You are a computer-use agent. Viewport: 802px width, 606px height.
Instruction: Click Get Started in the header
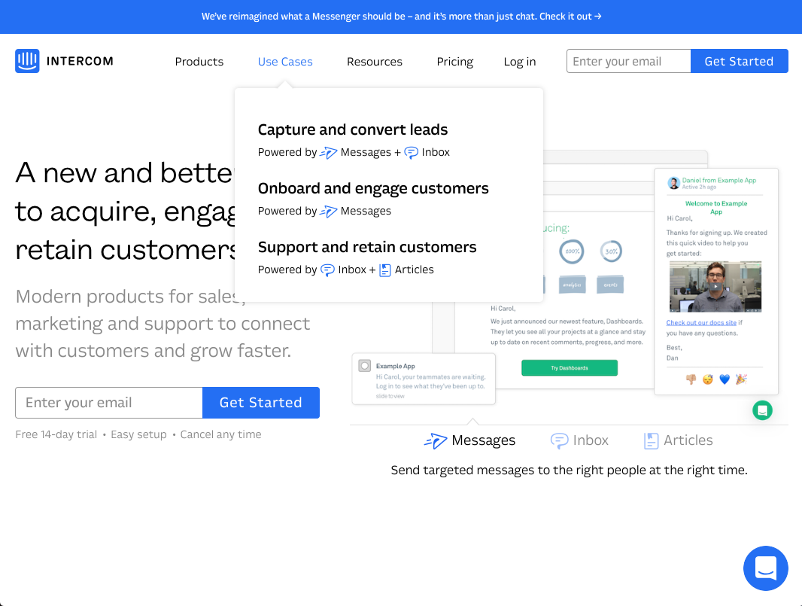739,61
